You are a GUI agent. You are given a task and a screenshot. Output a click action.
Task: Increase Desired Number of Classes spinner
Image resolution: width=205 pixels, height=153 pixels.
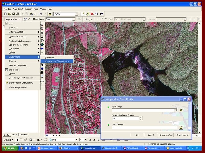click(x=141, y=117)
